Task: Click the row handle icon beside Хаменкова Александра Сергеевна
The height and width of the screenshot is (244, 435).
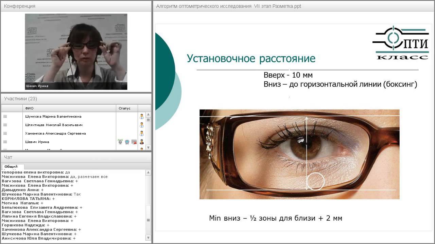Action: click(x=5, y=133)
